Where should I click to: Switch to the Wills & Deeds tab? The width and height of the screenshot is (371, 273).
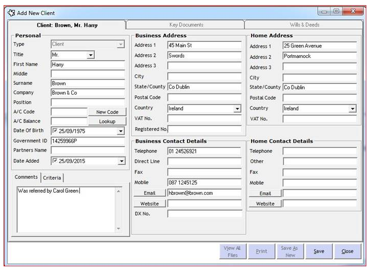pos(304,25)
